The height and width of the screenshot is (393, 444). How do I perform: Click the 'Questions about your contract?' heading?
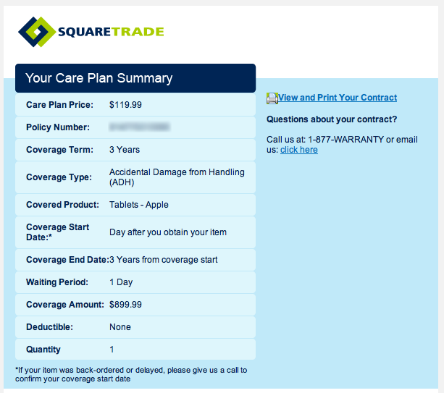point(332,119)
